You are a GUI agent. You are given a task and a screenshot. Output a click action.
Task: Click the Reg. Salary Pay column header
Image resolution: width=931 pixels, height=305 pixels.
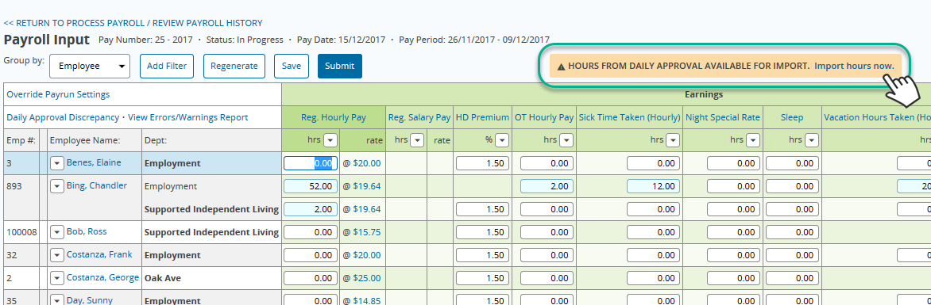419,117
